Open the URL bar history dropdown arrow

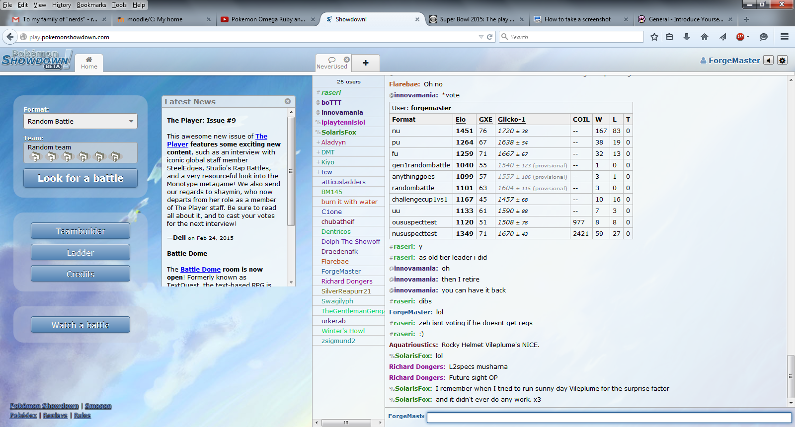click(x=480, y=37)
